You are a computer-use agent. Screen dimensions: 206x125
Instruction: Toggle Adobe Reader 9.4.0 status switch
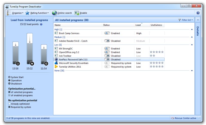pyautogui.click(x=107, y=41)
